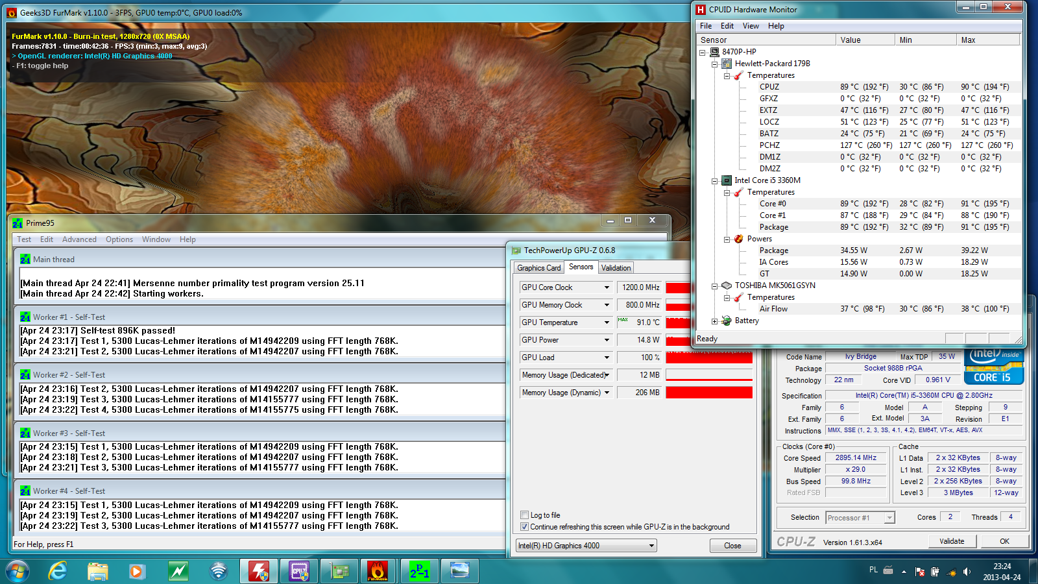Switch to FurMark via its flame taskbar icon
This screenshot has width=1038, height=584.
[x=378, y=571]
